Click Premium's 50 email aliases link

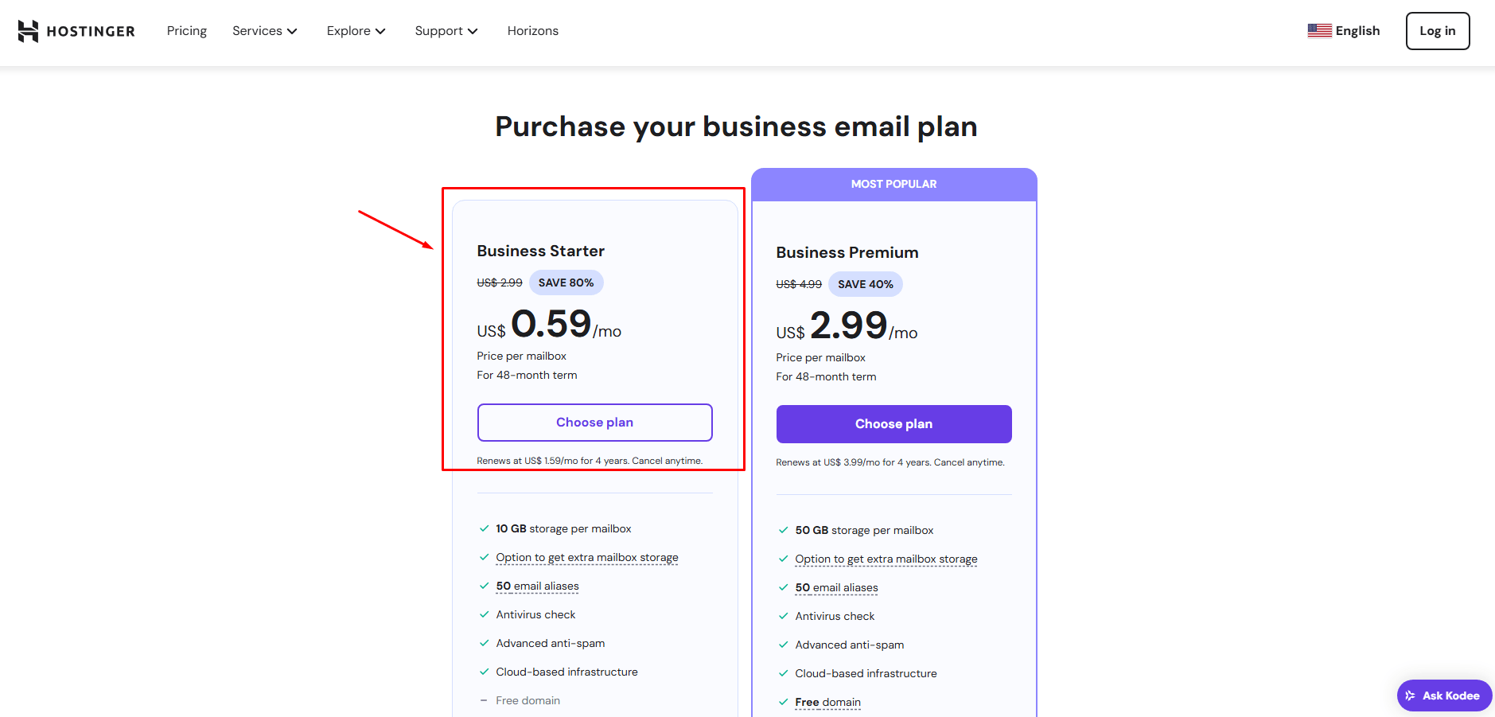point(836,587)
